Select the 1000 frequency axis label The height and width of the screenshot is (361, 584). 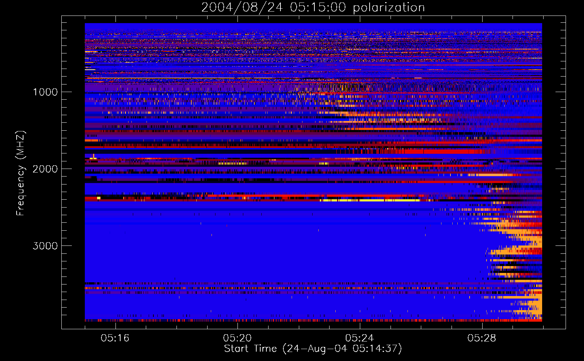(x=45, y=92)
